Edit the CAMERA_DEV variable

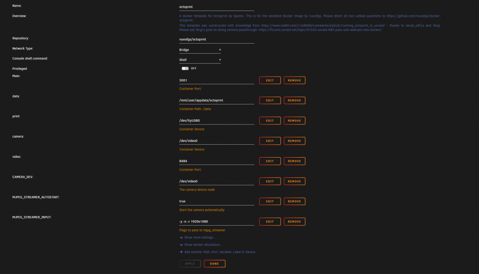coord(270,181)
